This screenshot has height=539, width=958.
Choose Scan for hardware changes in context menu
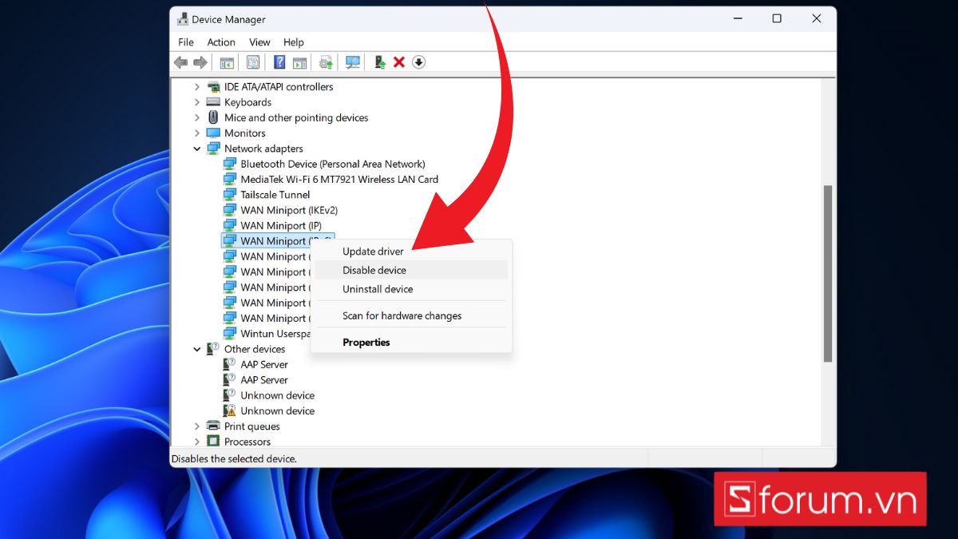click(x=411, y=315)
